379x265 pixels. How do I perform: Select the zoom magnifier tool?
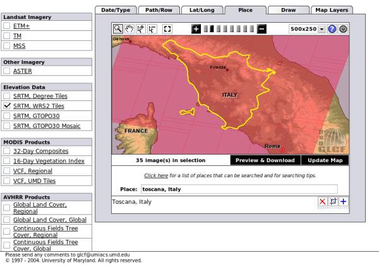118,29
